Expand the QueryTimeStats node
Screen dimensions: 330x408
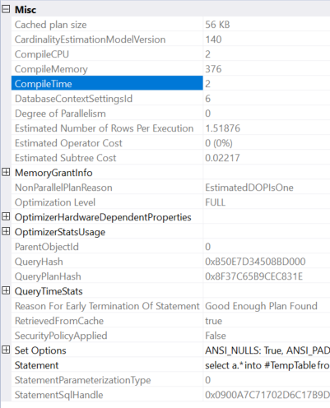[x=6, y=290]
